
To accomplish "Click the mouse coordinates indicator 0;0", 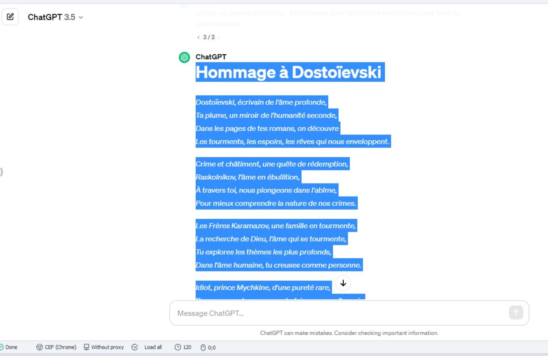I will tap(208, 347).
